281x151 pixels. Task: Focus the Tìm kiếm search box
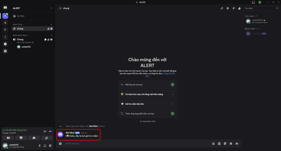pos(261,8)
